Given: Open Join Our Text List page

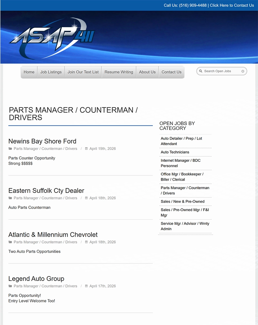Looking at the screenshot, I should click(83, 72).
